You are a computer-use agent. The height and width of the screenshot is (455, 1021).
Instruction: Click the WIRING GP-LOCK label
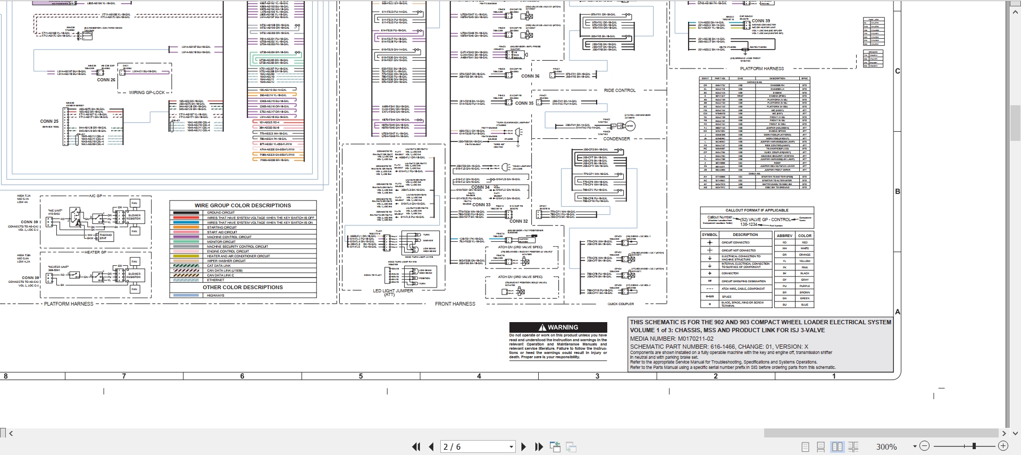147,92
